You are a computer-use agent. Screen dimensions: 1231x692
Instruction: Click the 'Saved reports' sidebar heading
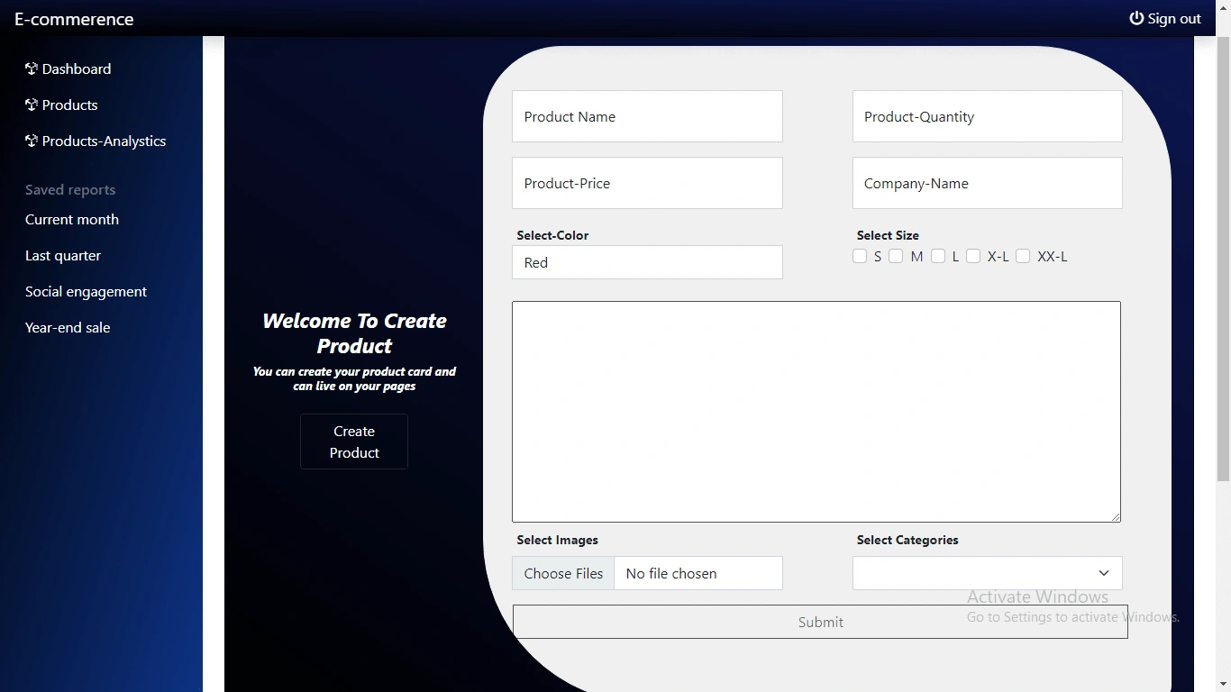70,190
